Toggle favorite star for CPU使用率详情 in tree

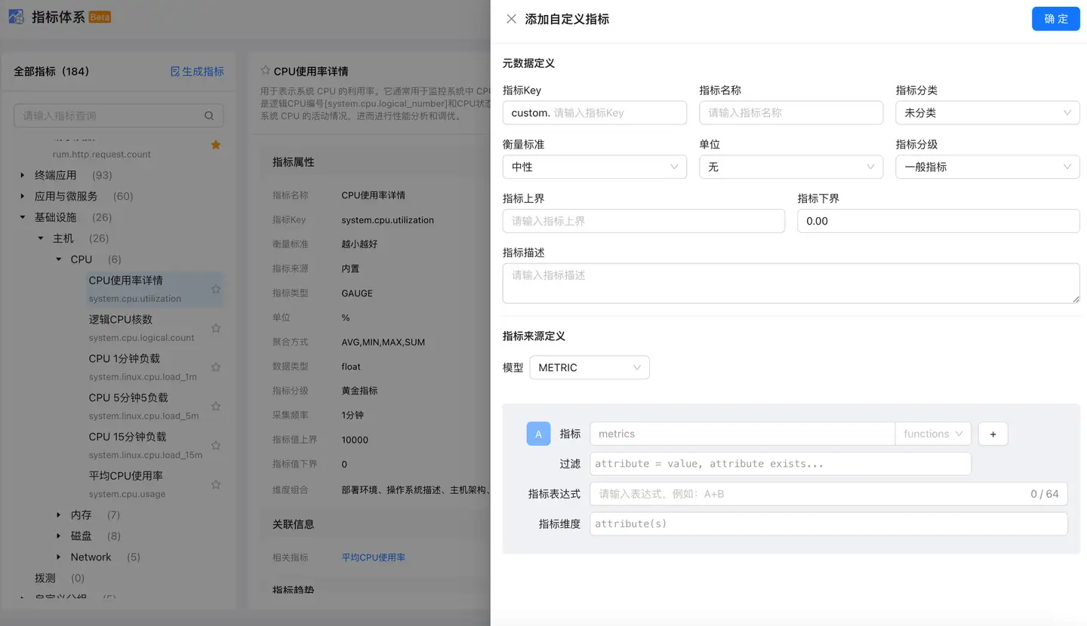coord(216,289)
